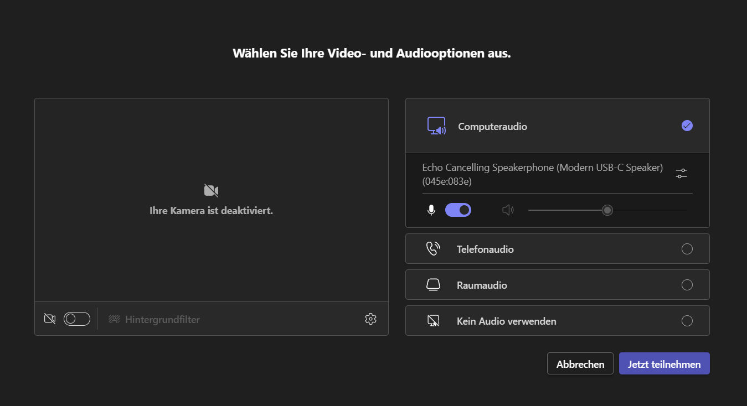The image size is (747, 406).
Task: Click the speaker volume icon
Action: click(x=508, y=210)
